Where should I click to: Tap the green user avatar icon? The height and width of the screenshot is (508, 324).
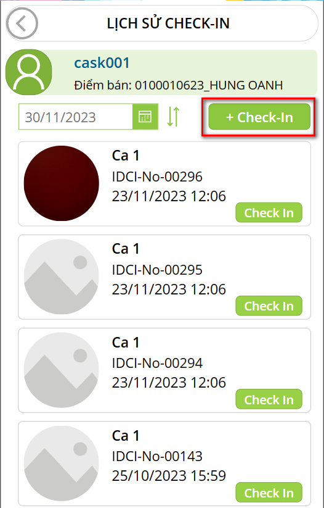[x=29, y=72]
